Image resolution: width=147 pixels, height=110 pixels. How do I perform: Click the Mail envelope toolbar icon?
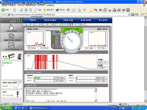click(x=74, y=10)
